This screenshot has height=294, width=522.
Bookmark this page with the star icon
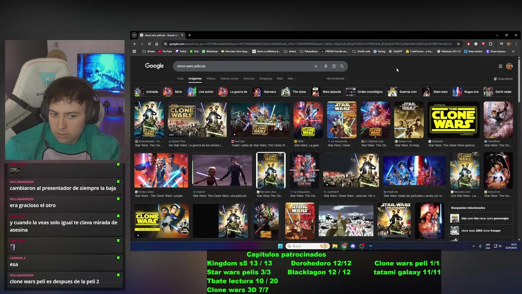click(x=458, y=44)
